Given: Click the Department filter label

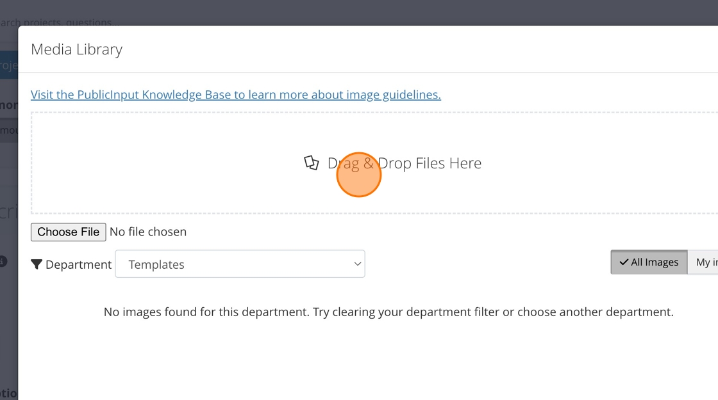Looking at the screenshot, I should (x=78, y=264).
